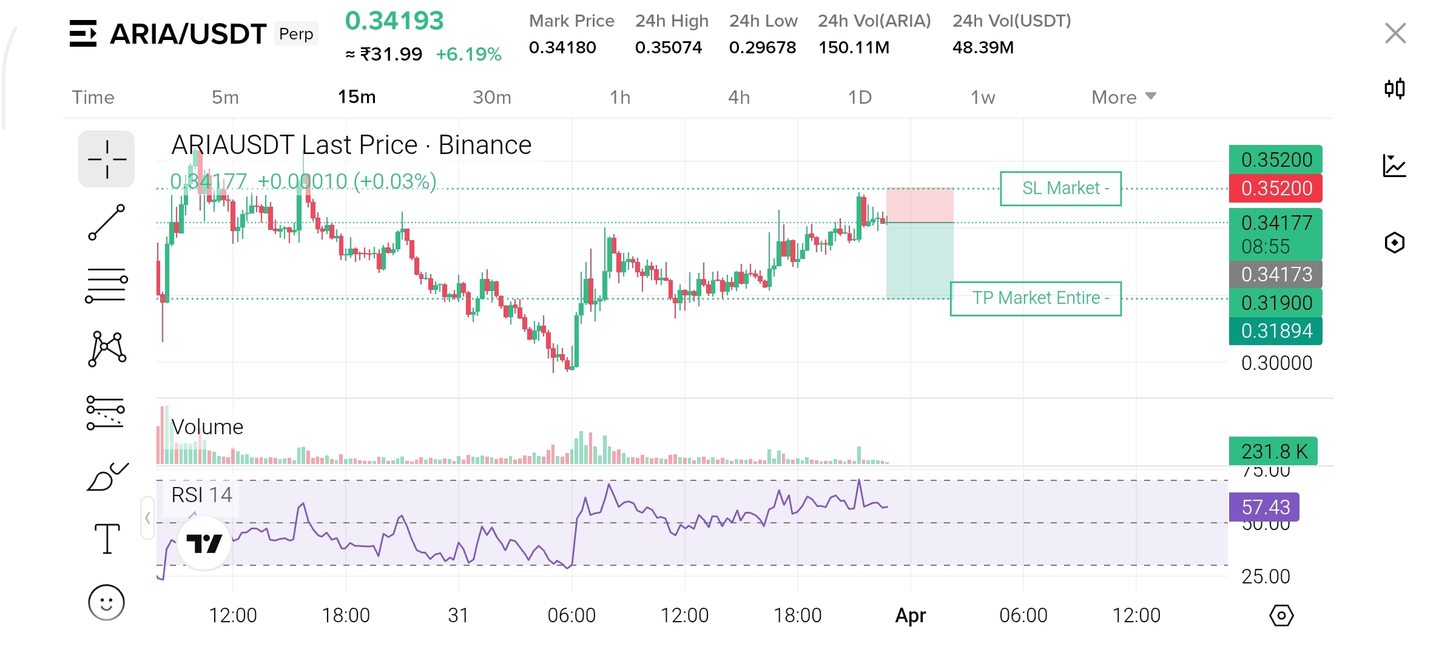Collapse the drawing toolbar arrow handle
This screenshot has width=1456, height=655.
coord(147,518)
